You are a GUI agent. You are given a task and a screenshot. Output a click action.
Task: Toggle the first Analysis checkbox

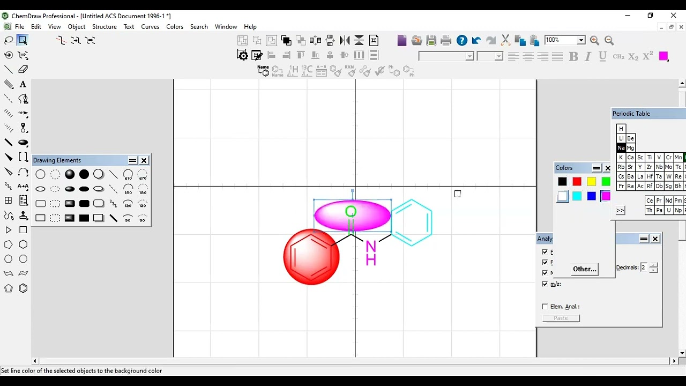[x=545, y=252]
